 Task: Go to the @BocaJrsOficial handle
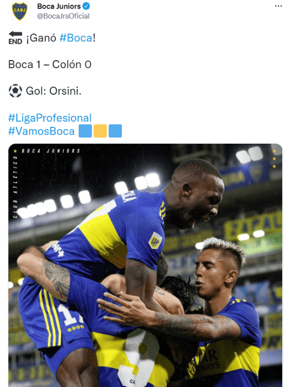(63, 16)
